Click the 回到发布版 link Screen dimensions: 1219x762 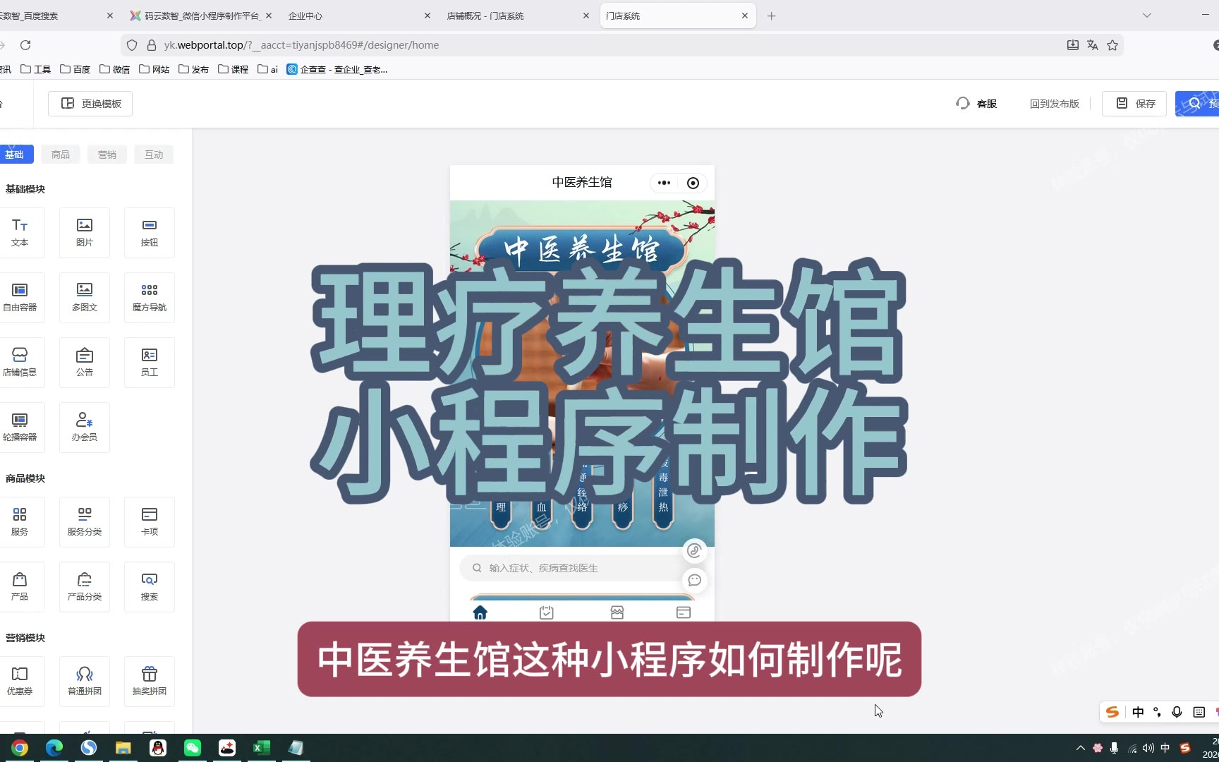pos(1054,104)
